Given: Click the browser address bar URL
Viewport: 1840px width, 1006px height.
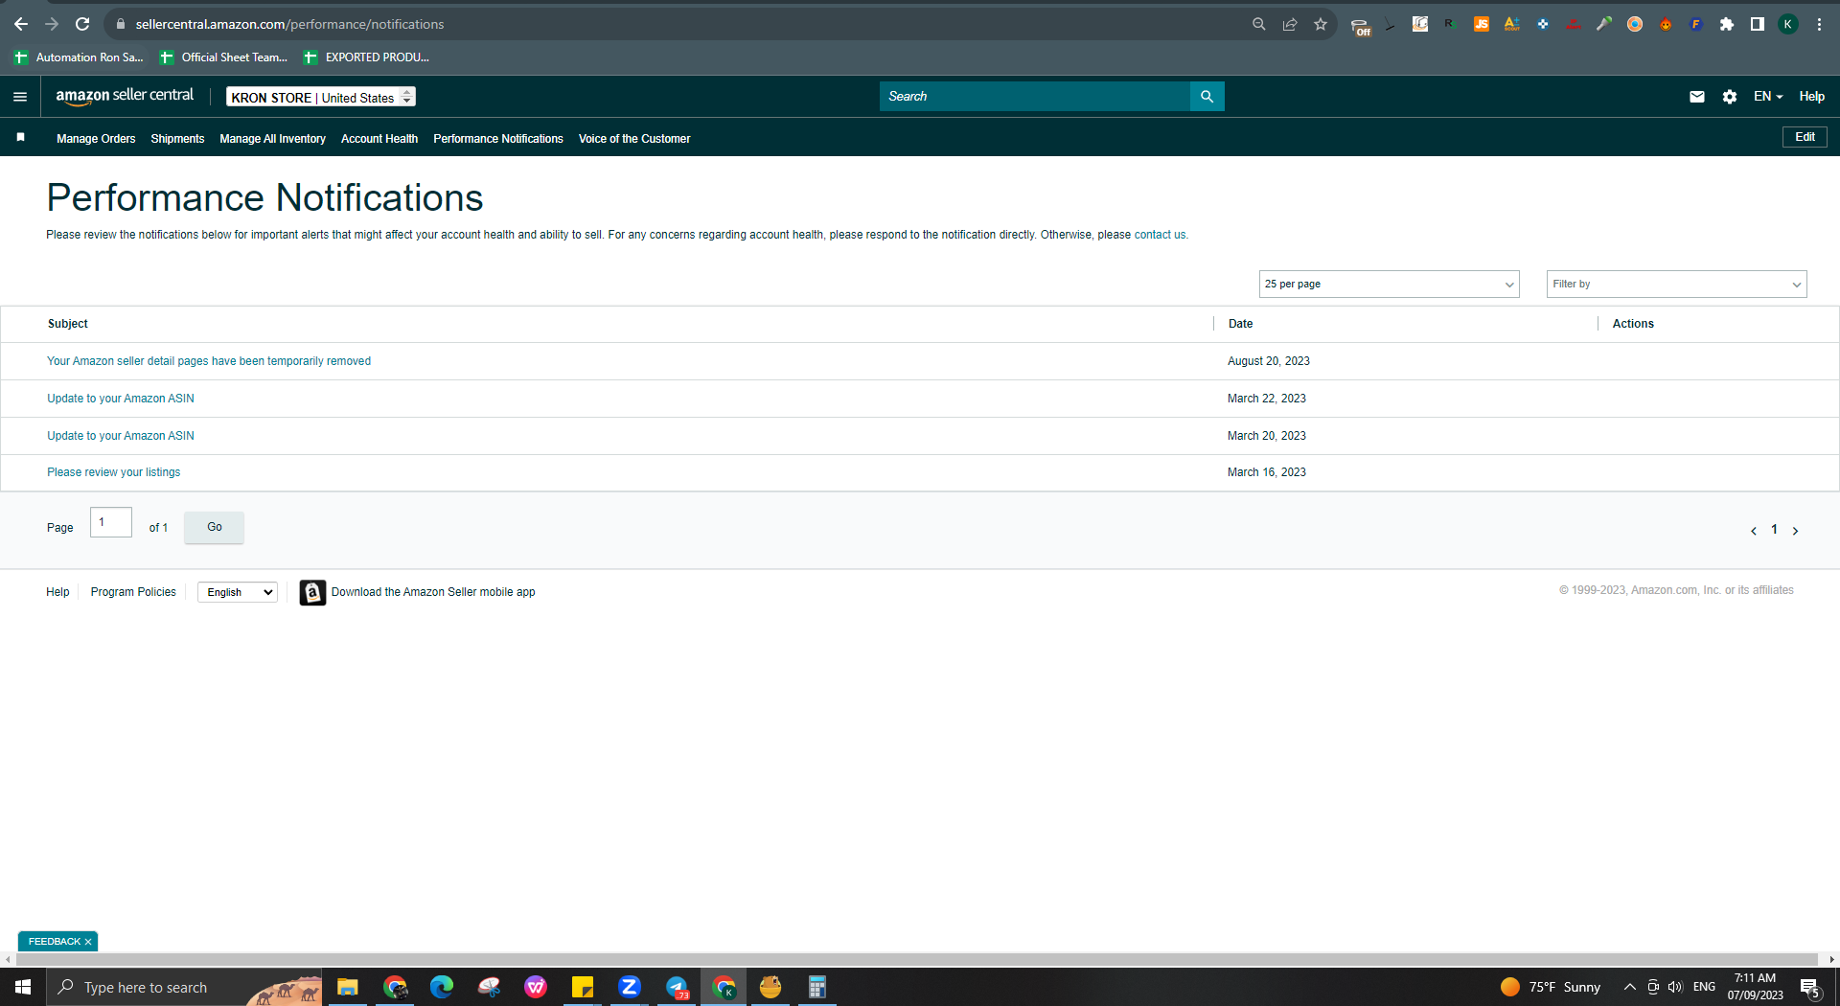Looking at the screenshot, I should click(289, 24).
